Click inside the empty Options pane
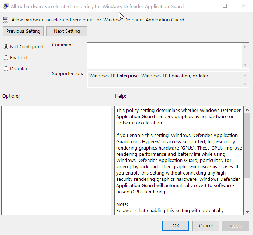 pos(56,161)
